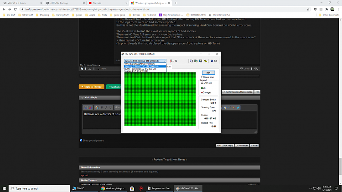Click the Exit button in HD Tune toolbar
Viewport: 342px width, 192px height.
214,61
